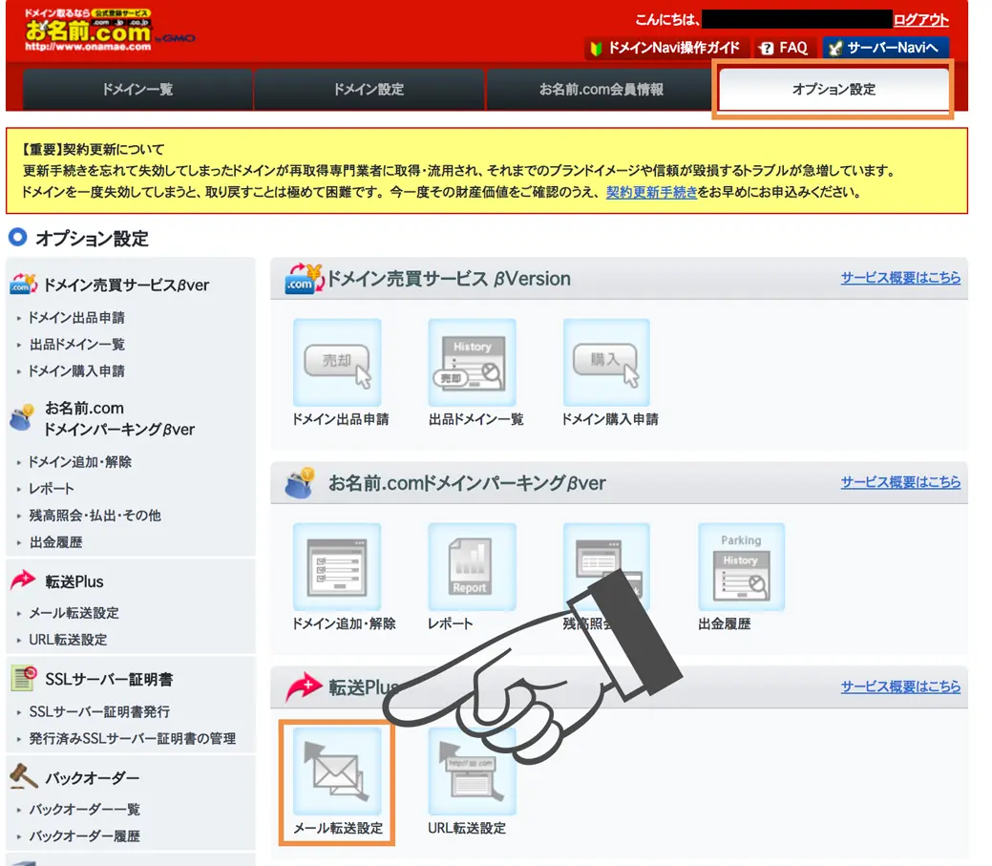Click the ドメイン出品申請 sell icon
This screenshot has height=866, width=992.
[x=337, y=363]
